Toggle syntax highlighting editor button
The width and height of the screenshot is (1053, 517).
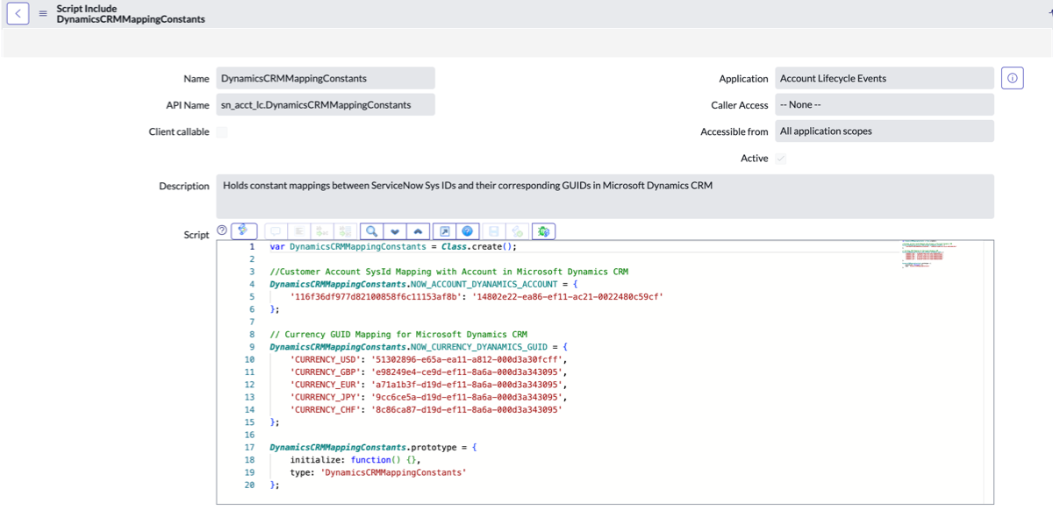[244, 230]
